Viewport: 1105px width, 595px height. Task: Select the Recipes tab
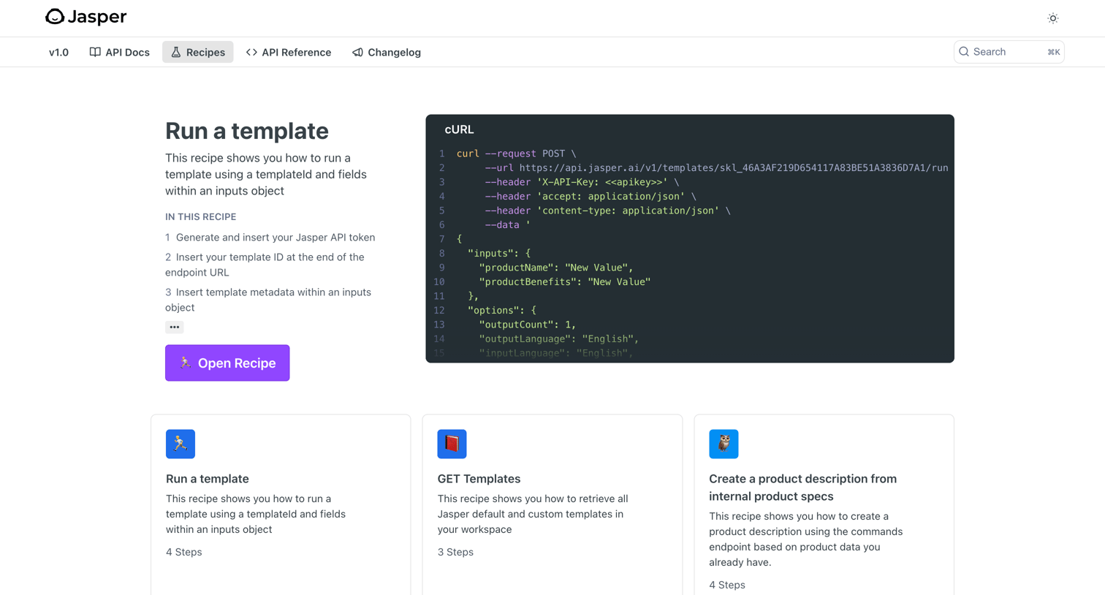click(x=198, y=52)
